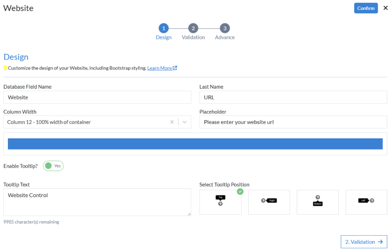Viewport: 391px width, 251px height.
Task: Close the Website dialog with X icon
Action: [x=385, y=8]
